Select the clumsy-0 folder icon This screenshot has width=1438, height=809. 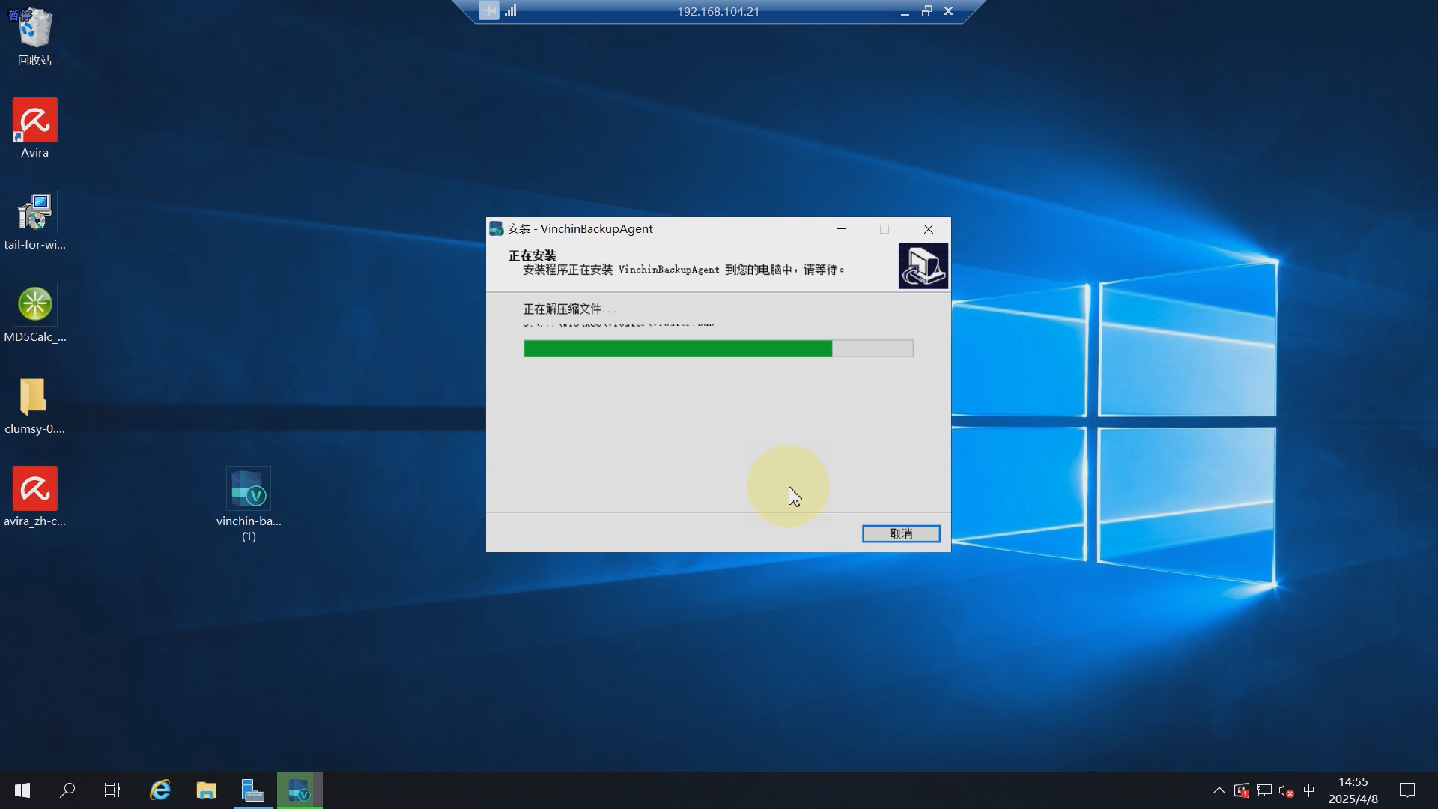(x=34, y=398)
